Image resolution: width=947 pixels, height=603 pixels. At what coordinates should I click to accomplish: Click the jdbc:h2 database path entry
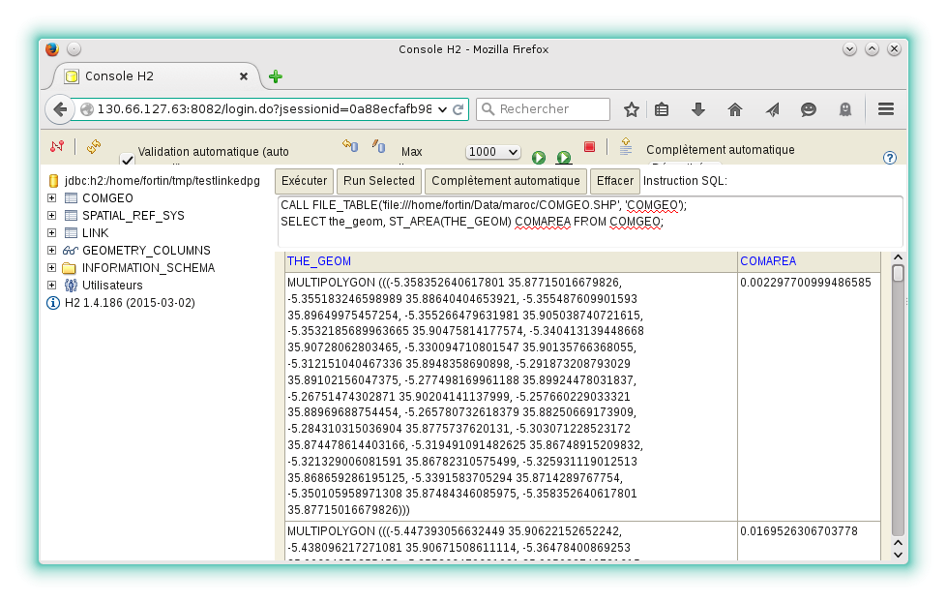point(163,181)
